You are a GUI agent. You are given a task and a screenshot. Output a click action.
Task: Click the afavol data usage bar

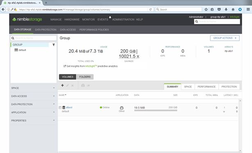click(x=156, y=110)
